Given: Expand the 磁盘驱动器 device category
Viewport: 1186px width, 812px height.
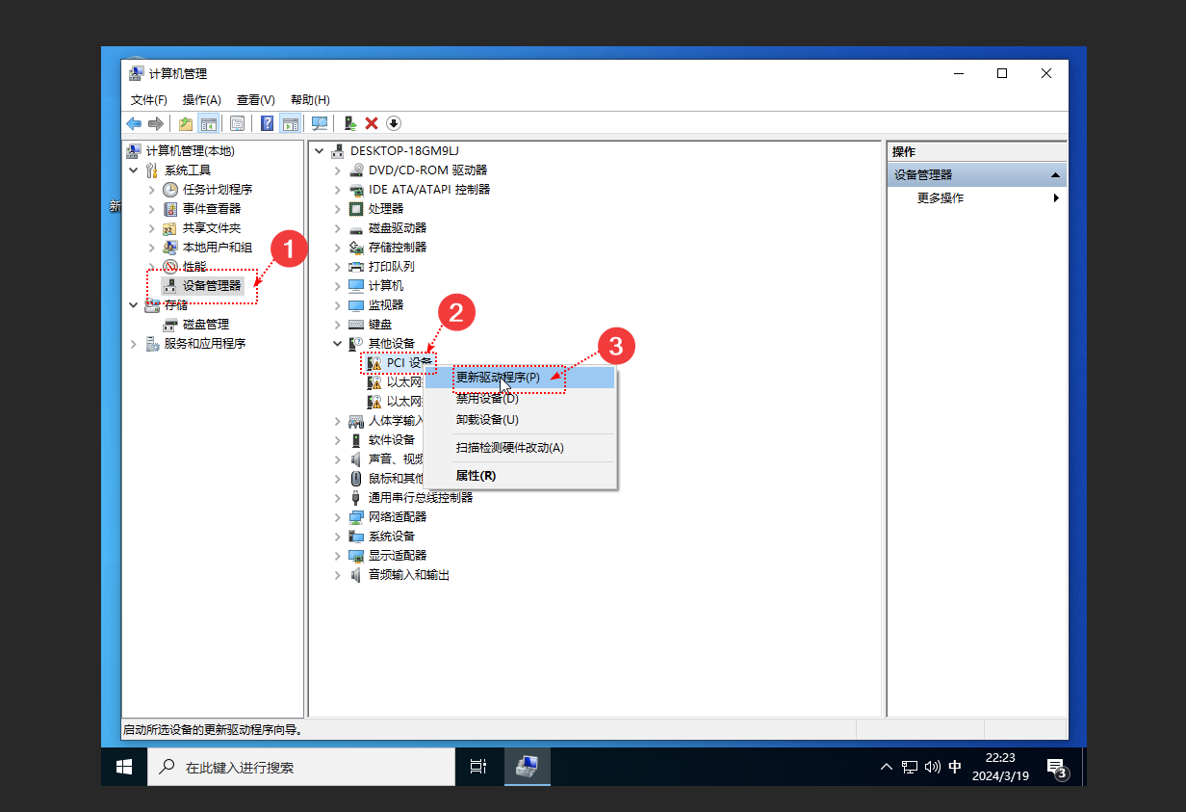Looking at the screenshot, I should [337, 228].
